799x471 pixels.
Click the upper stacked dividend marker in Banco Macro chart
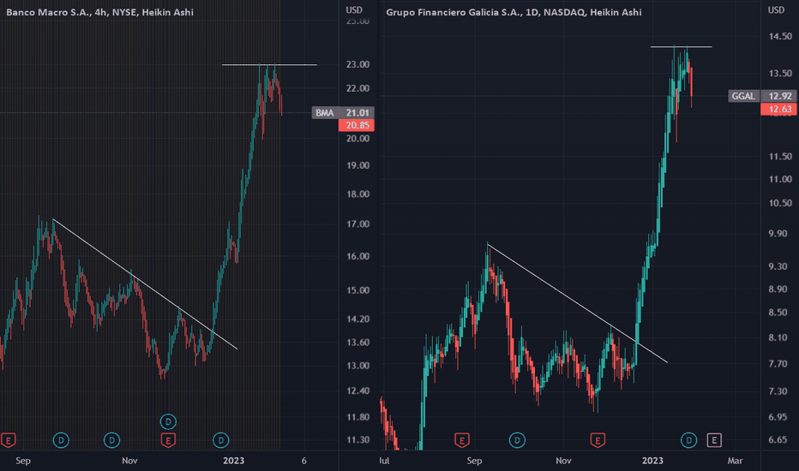(x=168, y=421)
